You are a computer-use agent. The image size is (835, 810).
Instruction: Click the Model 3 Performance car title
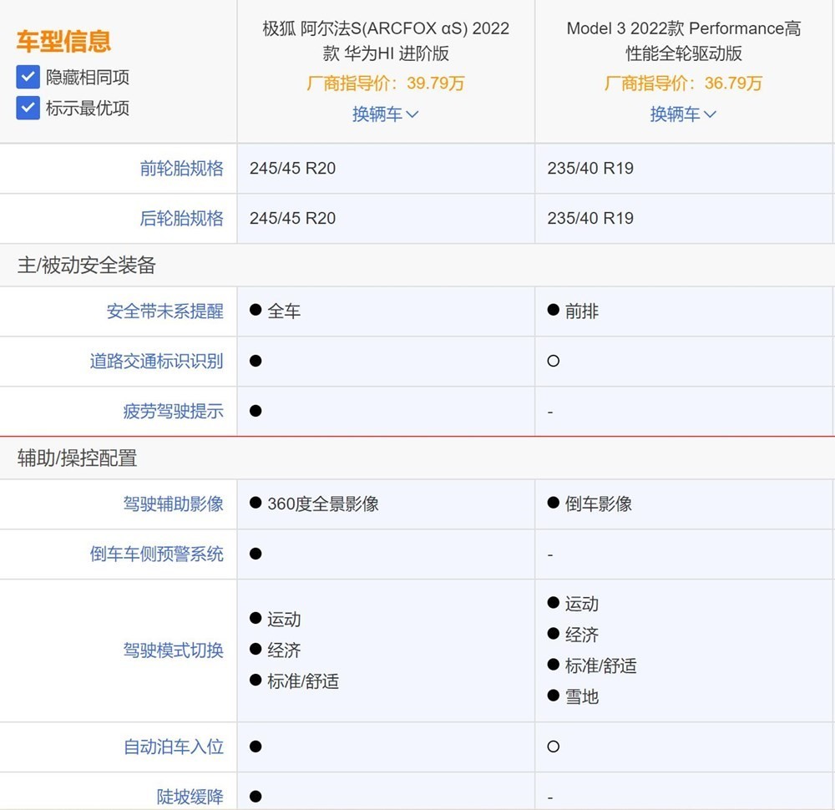(684, 41)
